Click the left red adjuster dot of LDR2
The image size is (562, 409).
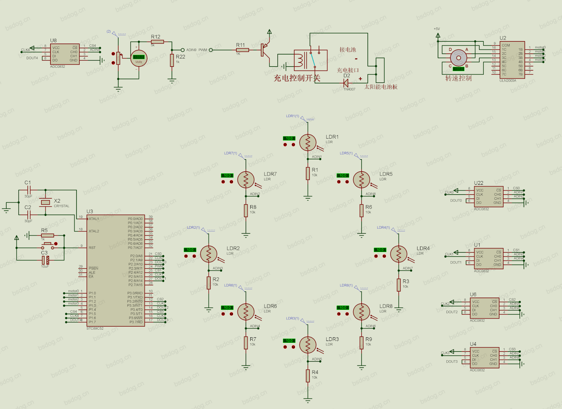click(x=186, y=256)
